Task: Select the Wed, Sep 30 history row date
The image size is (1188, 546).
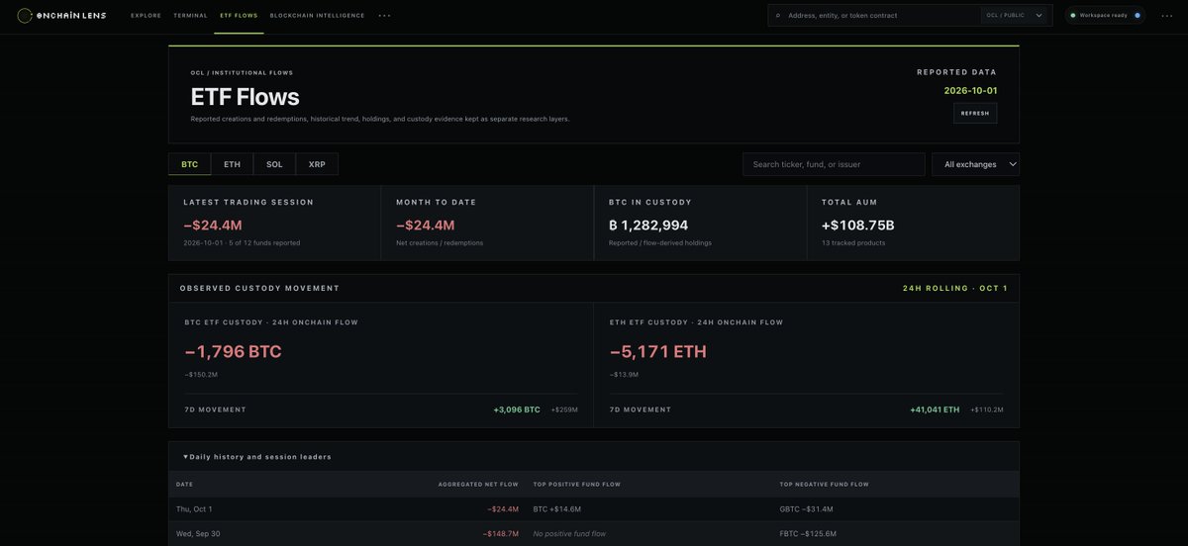Action: point(196,533)
